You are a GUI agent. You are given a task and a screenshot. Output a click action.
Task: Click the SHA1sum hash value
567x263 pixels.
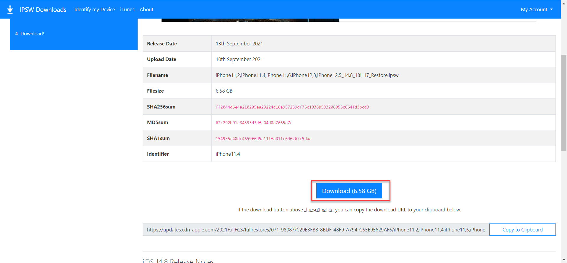coord(263,139)
